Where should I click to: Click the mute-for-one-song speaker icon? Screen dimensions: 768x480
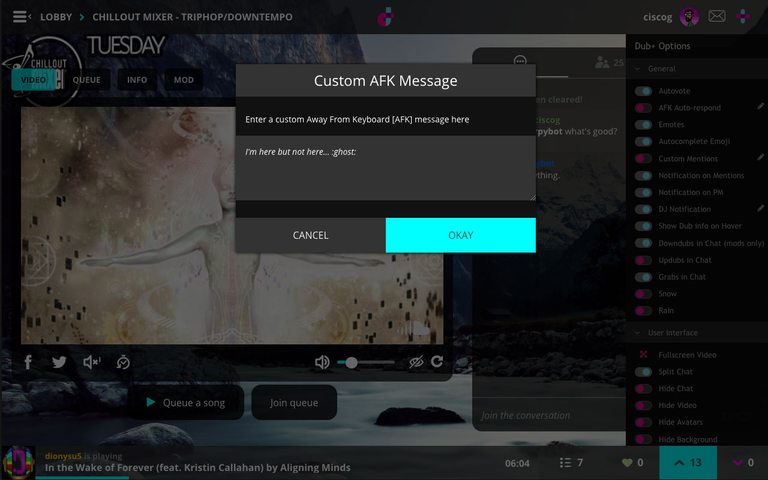(x=92, y=362)
